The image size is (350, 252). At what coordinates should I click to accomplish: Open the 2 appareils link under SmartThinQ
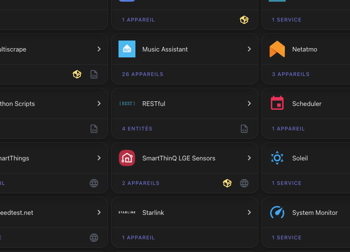click(141, 183)
